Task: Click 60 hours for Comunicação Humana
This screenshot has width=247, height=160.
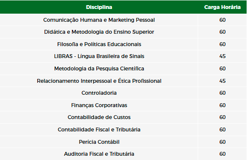Action: pyautogui.click(x=223, y=20)
